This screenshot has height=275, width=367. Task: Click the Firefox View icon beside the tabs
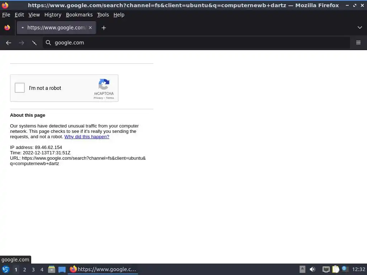[7, 28]
